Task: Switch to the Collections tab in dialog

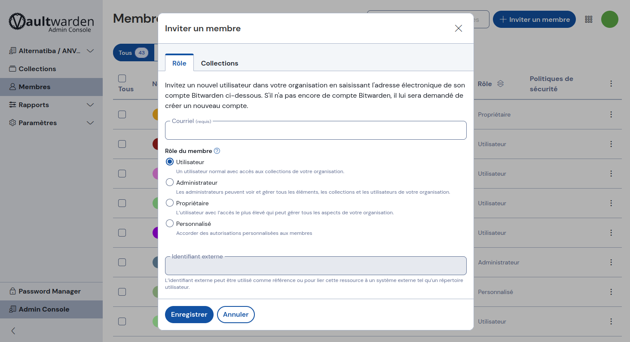Action: (219, 63)
